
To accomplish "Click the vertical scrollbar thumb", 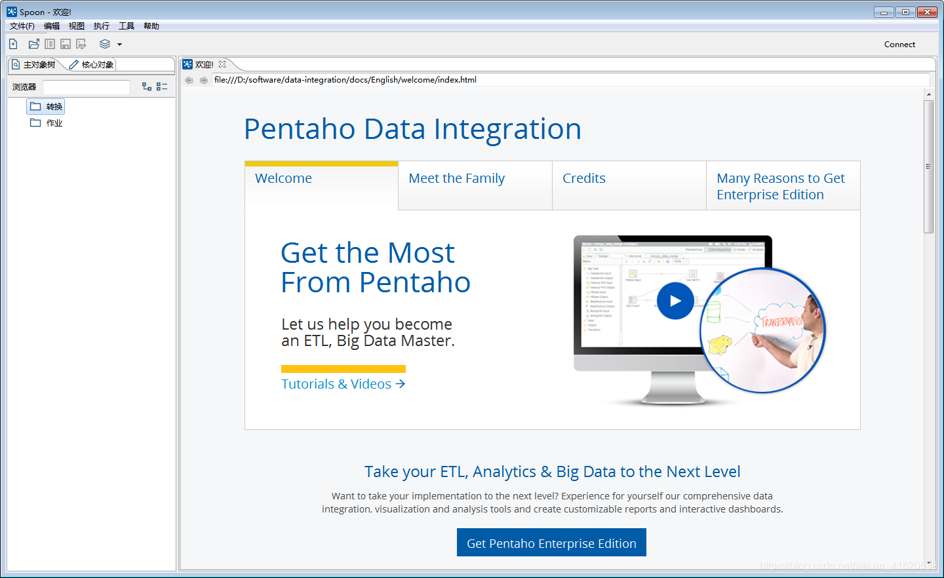I will (928, 166).
